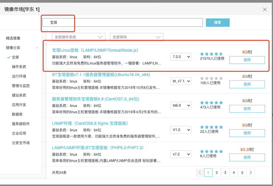Open the 服务器管理软件宝塔面板6.9 link

pyautogui.click(x=95, y=99)
